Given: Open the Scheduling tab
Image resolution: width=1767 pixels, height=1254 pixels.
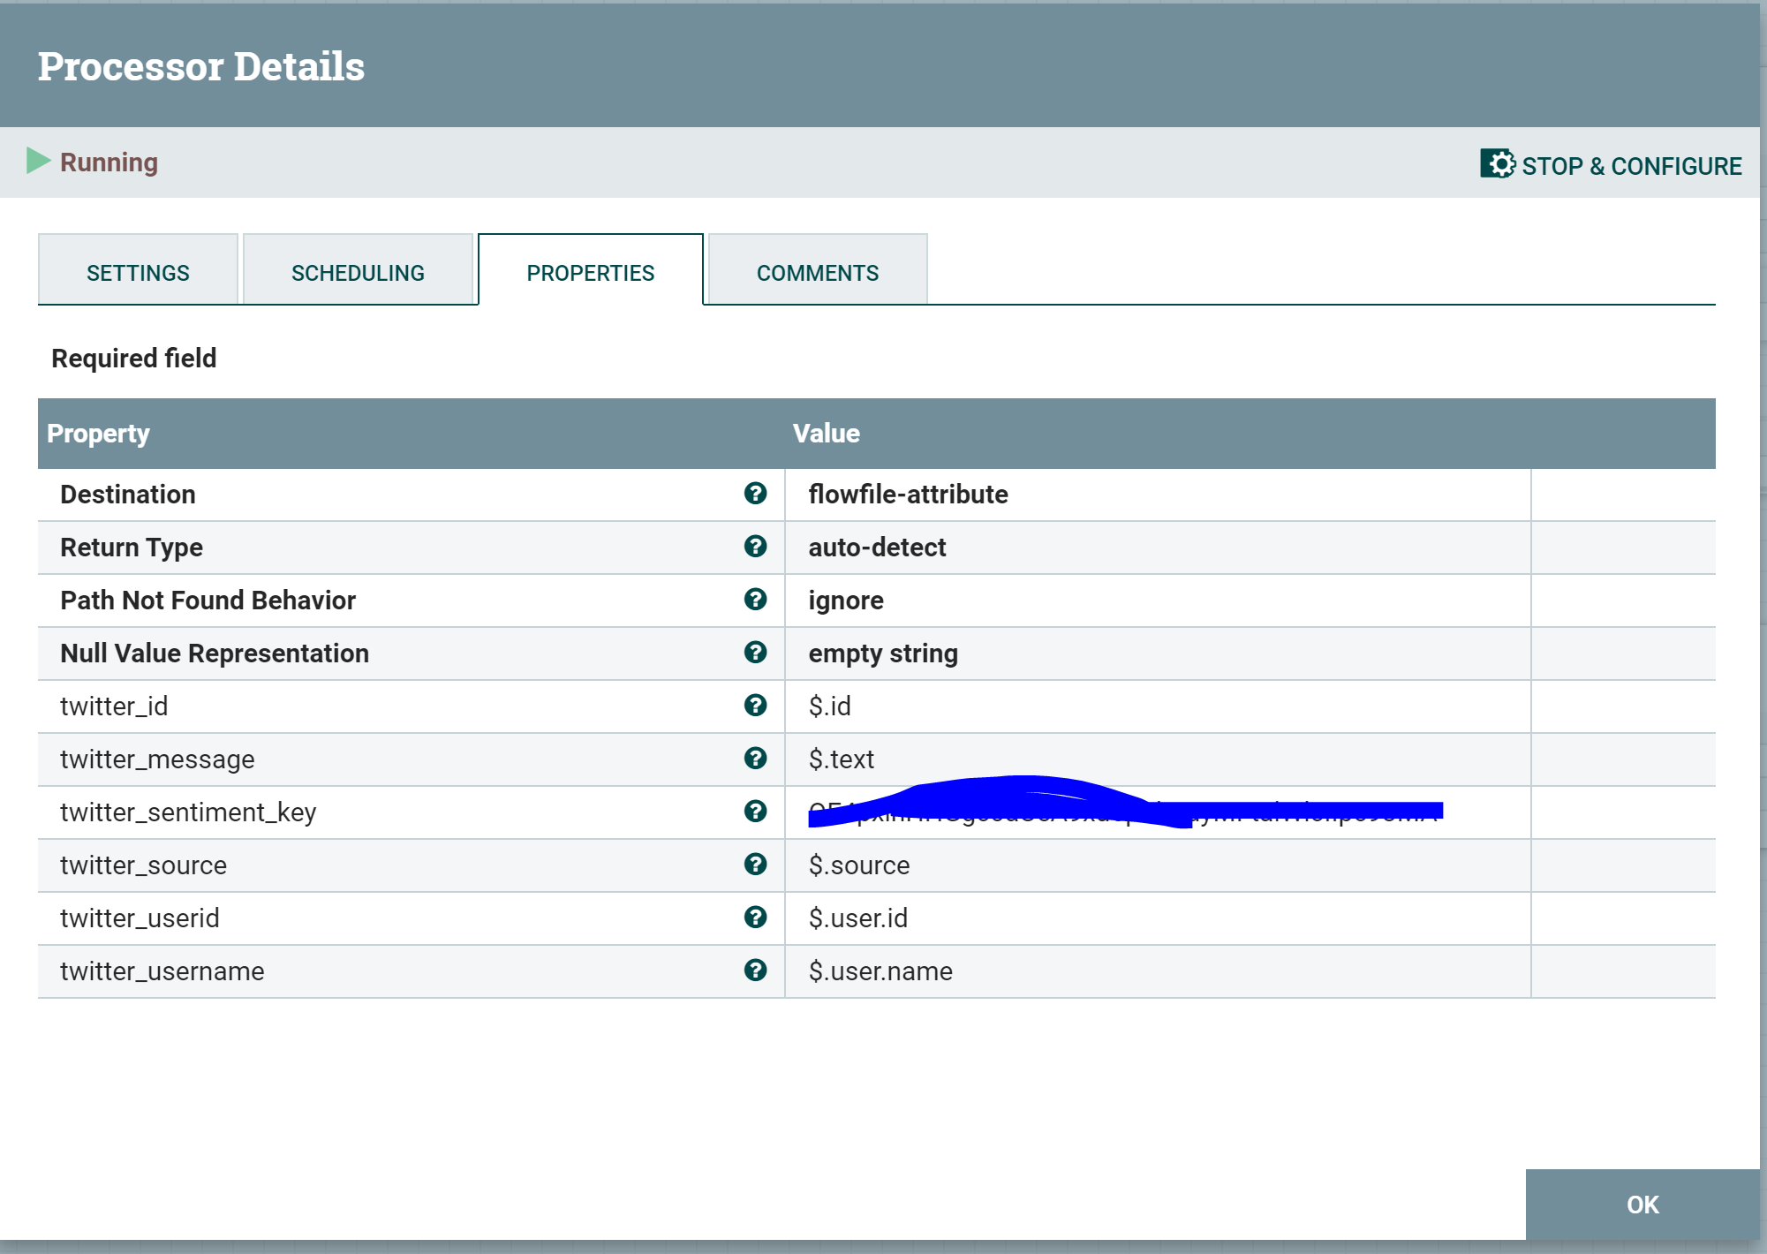Looking at the screenshot, I should [x=358, y=271].
